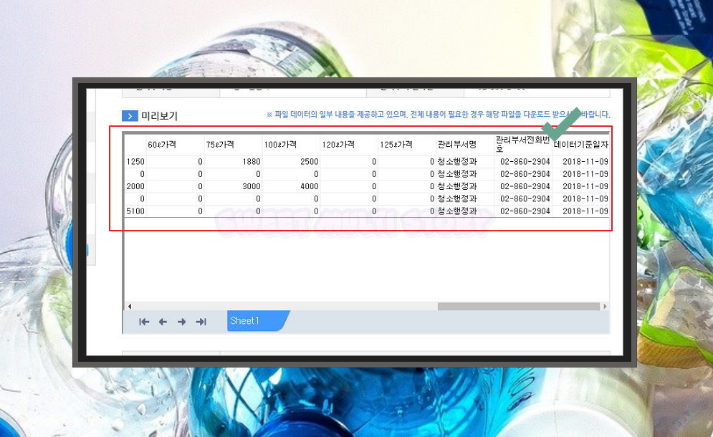Select the 60ℓ가격 column header
Screen dimensions: 713x437
click(x=175, y=145)
